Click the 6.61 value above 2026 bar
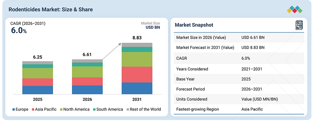Screen dimensions: 312x121 [x=87, y=54]
